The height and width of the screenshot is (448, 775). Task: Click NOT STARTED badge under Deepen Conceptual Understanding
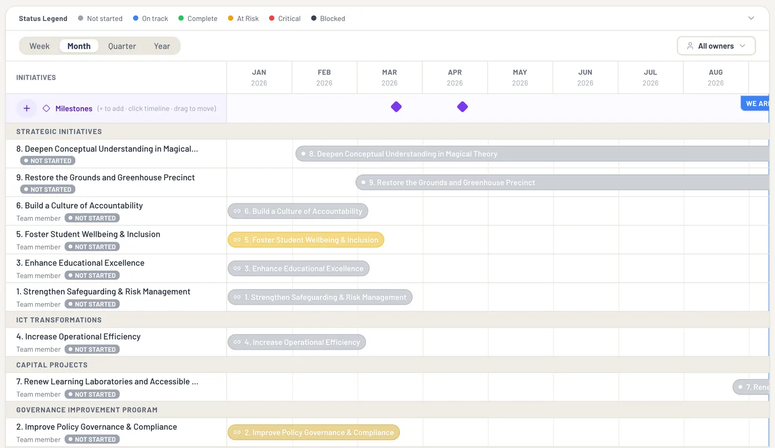(x=48, y=161)
